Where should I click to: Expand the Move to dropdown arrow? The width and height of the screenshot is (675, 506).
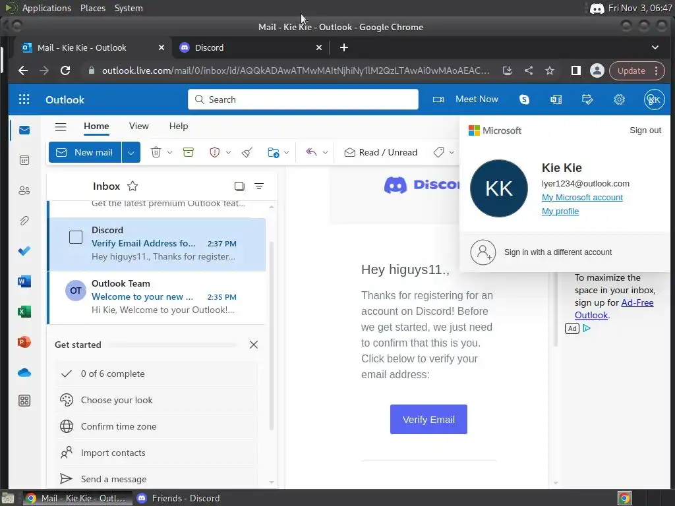(x=286, y=152)
